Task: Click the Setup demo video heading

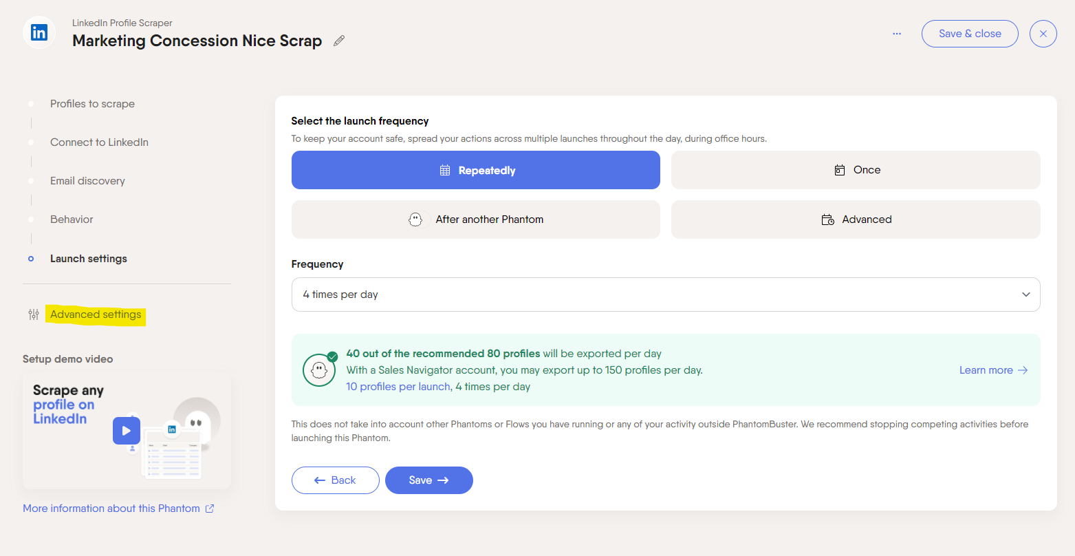Action: [67, 359]
